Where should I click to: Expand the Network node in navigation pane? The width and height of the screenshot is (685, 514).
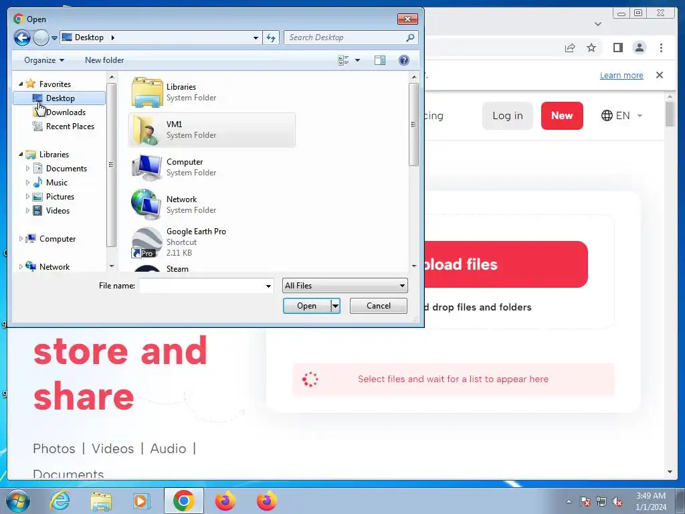click(21, 266)
